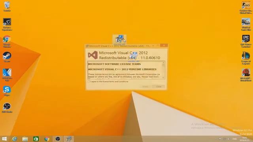Viewport: 253px width, 142px height.
Task: Open the Recycle Bin desktop icon
Action: (7, 6)
